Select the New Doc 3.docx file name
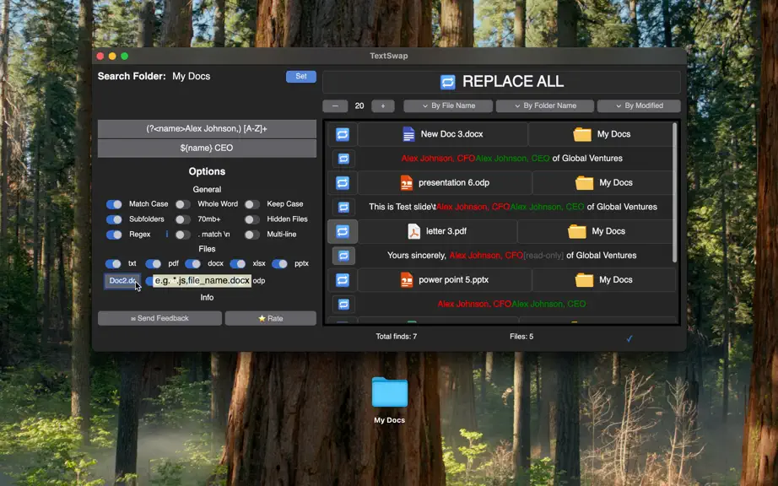Image resolution: width=778 pixels, height=486 pixels. [x=451, y=134]
